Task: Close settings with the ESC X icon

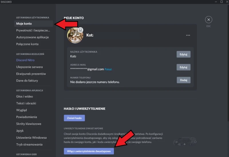Action: (x=209, y=19)
